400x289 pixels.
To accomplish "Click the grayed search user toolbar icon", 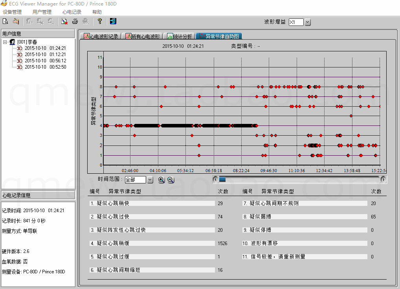I will tap(51, 22).
